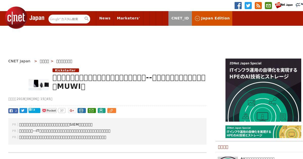Open the RSS feed icon

[x=258, y=6]
